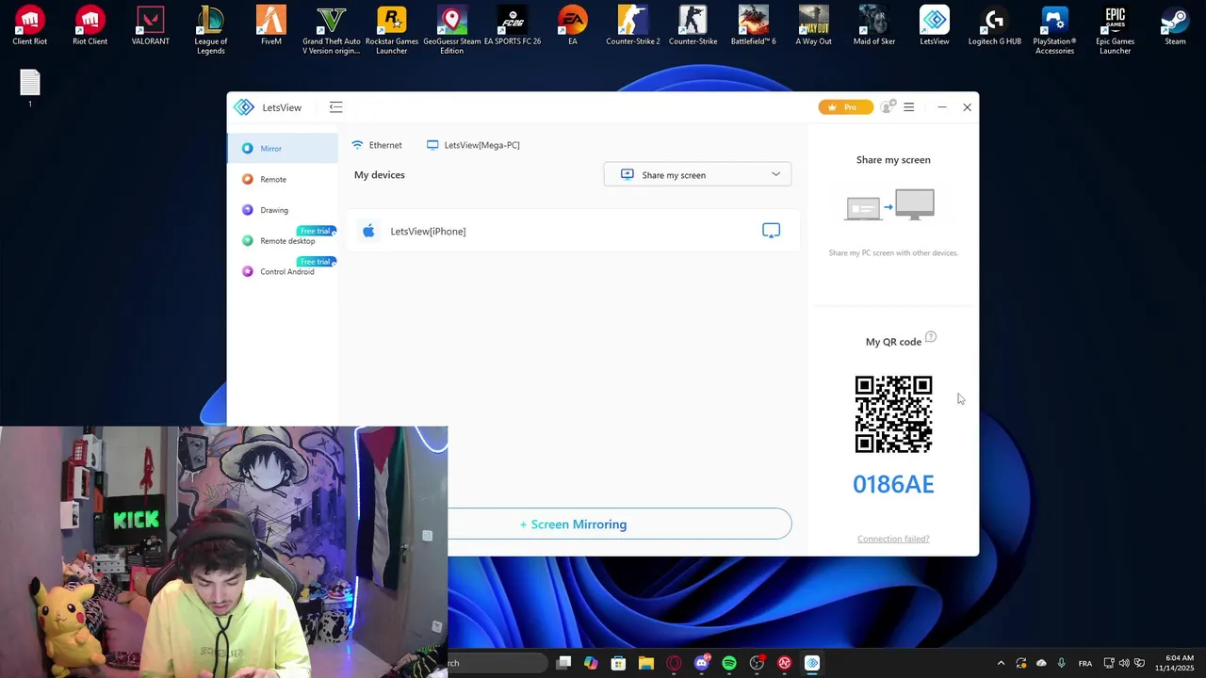Open PlayStation Accessories desktop icon
Viewport: 1206px width, 678px height.
[1055, 30]
